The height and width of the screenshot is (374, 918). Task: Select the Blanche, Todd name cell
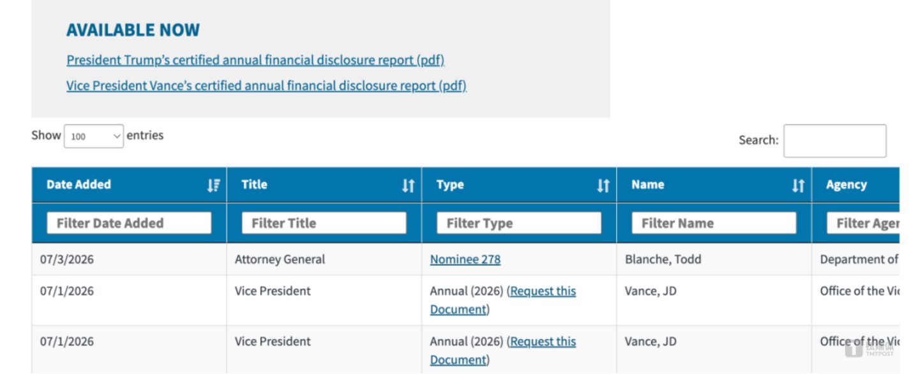[x=714, y=259]
